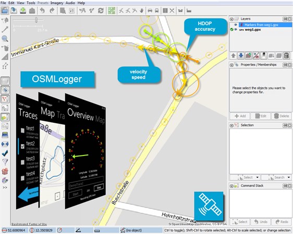Check the test3 checkbox in Traces screen

(x=22, y=162)
